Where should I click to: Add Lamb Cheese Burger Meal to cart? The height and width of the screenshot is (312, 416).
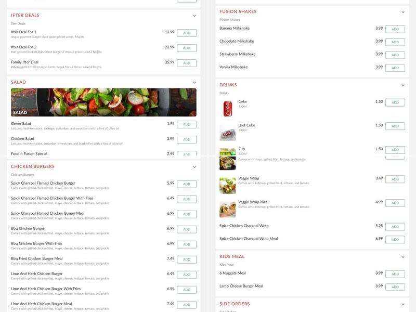396,285
